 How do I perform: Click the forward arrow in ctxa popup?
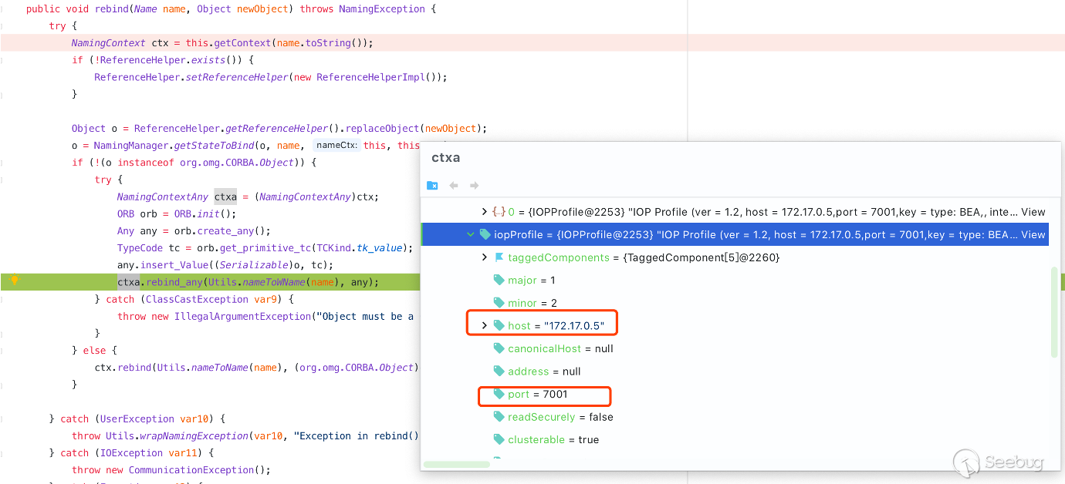click(x=475, y=186)
